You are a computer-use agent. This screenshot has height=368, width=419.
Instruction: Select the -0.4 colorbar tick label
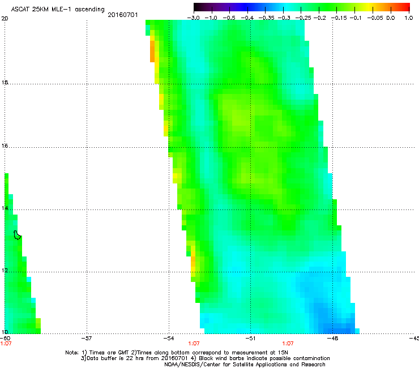247,18
